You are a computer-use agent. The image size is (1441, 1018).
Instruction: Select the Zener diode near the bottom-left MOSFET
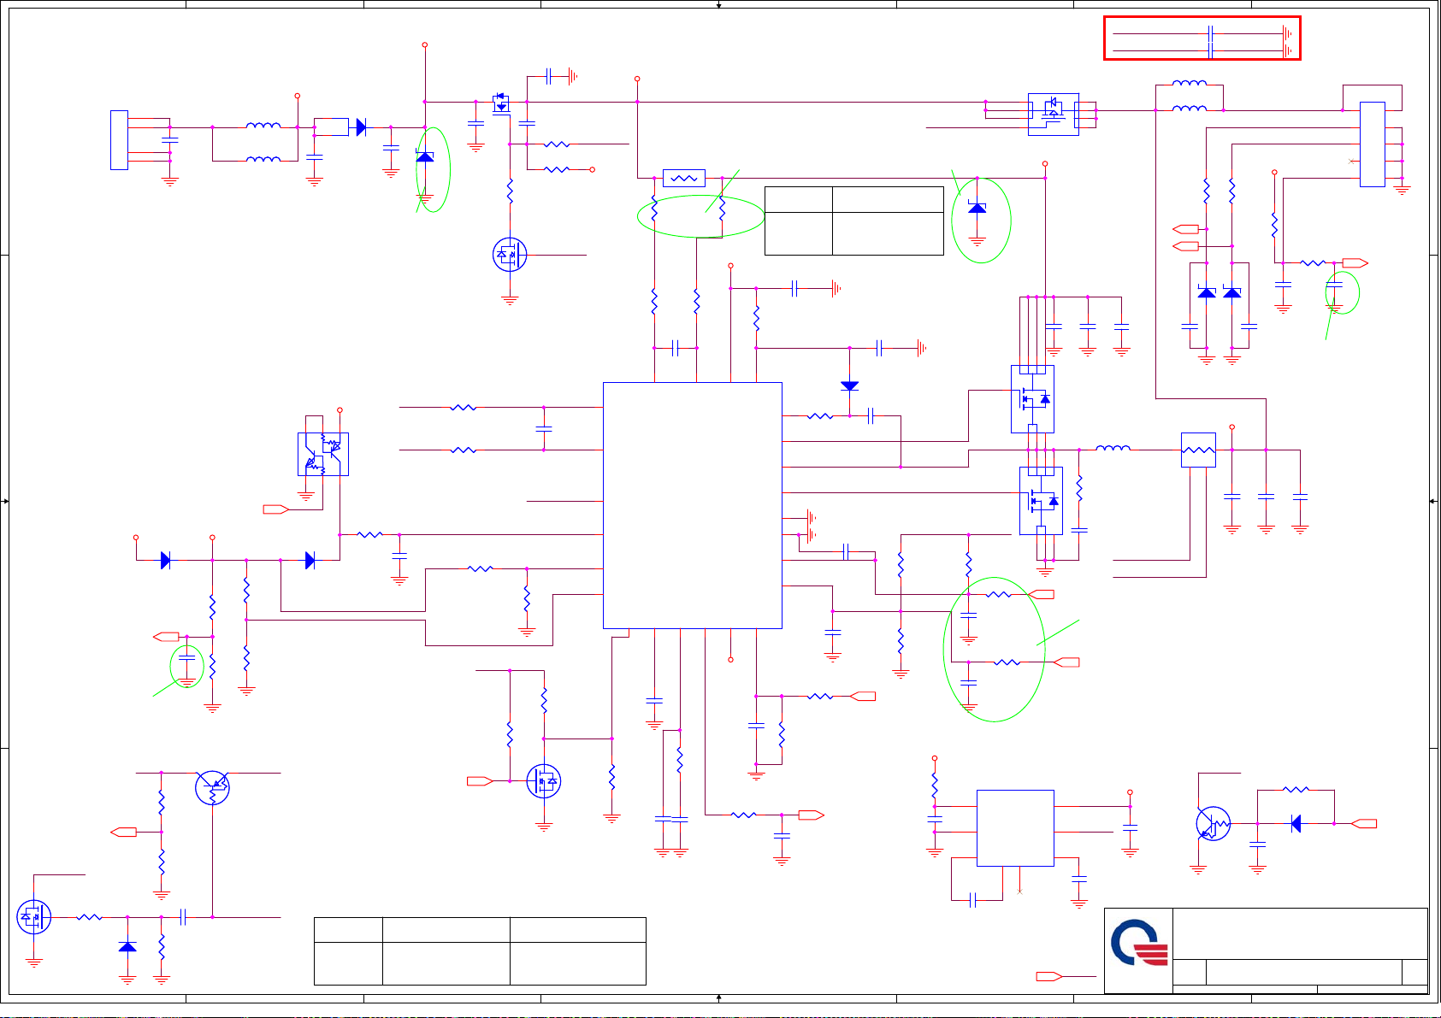click(x=127, y=947)
